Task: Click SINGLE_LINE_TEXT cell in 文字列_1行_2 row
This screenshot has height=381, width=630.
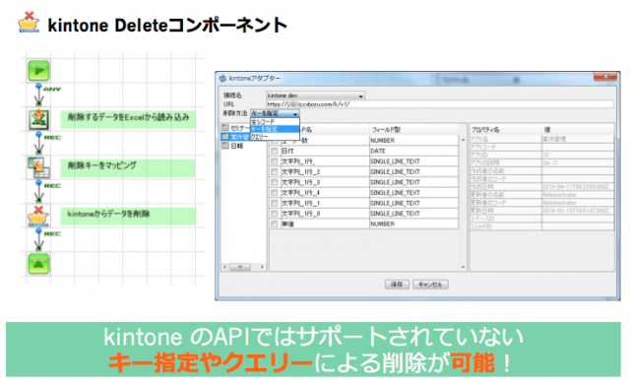Action: (x=413, y=172)
